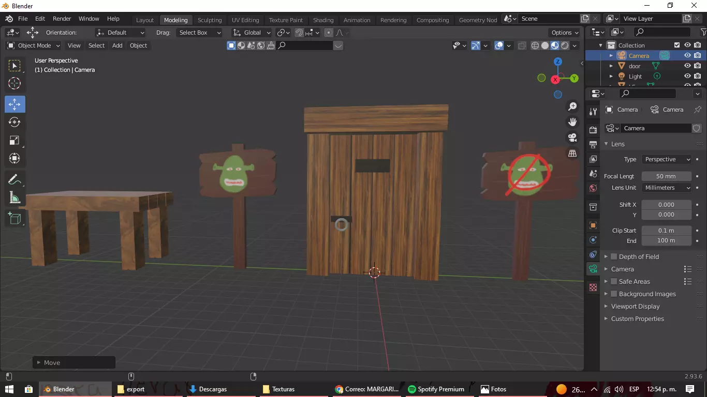Switch to rendered viewport shading
707x397 pixels.
[565, 45]
